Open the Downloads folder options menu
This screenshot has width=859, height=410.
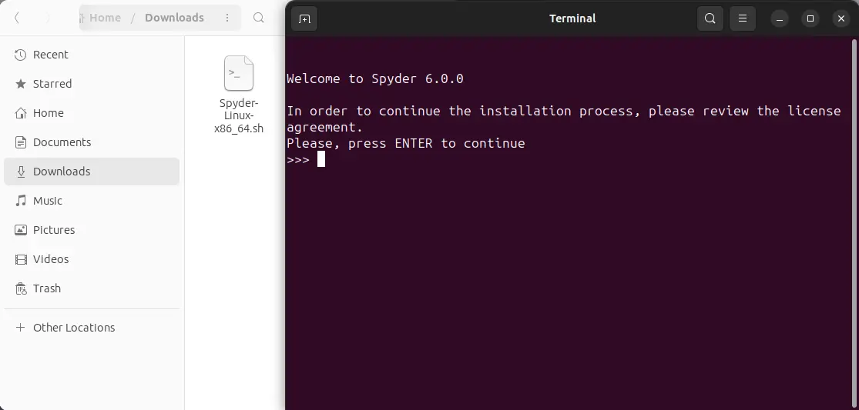click(x=226, y=18)
